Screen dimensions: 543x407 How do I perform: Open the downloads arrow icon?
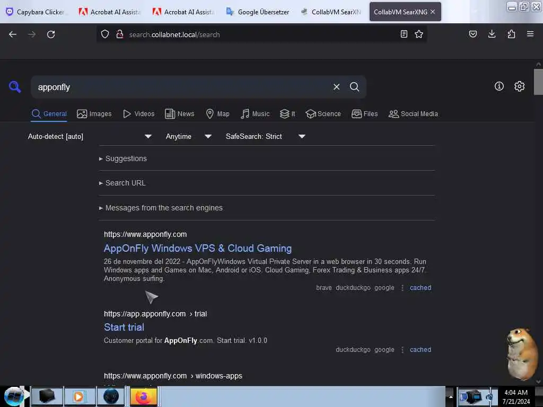(492, 34)
